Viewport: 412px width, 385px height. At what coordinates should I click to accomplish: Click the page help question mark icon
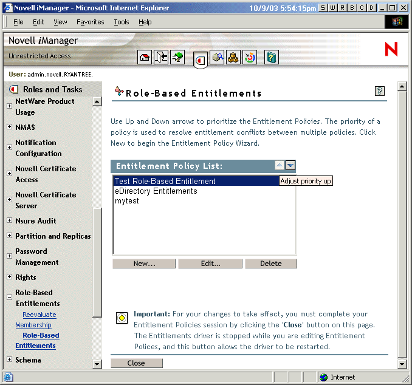(x=379, y=91)
